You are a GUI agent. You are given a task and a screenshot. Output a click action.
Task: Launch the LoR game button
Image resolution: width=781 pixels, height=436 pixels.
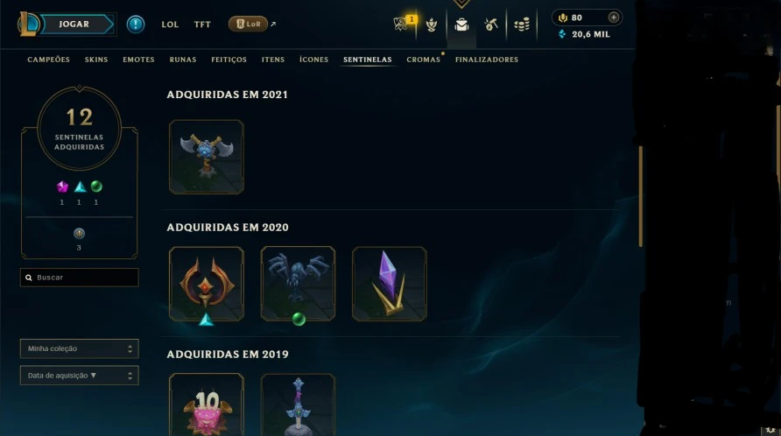pos(248,24)
